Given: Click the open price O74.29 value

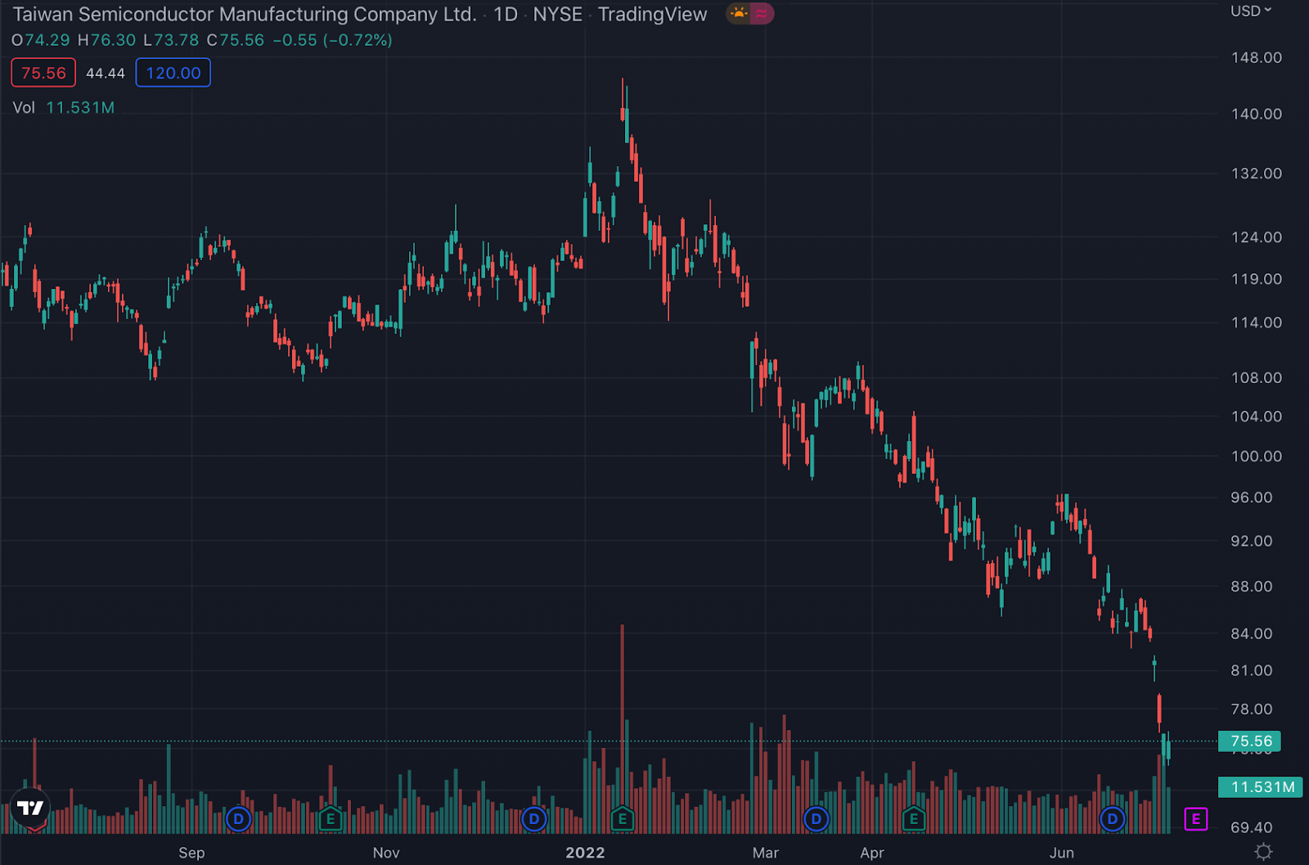Looking at the screenshot, I should pos(41,40).
